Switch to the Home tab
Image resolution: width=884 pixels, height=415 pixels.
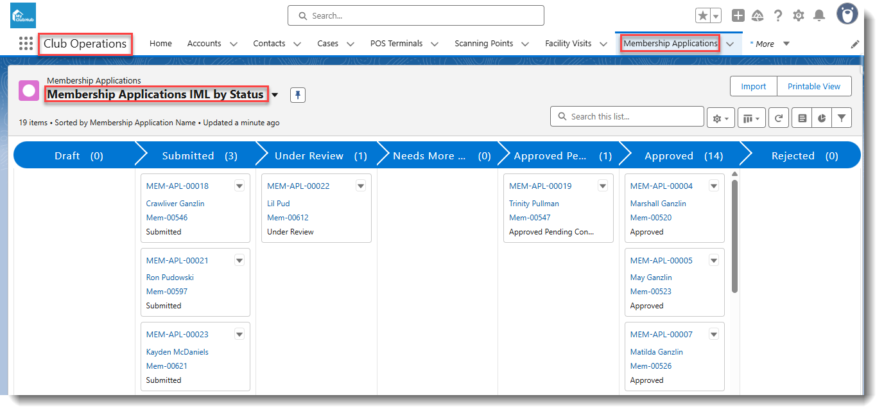pos(160,44)
